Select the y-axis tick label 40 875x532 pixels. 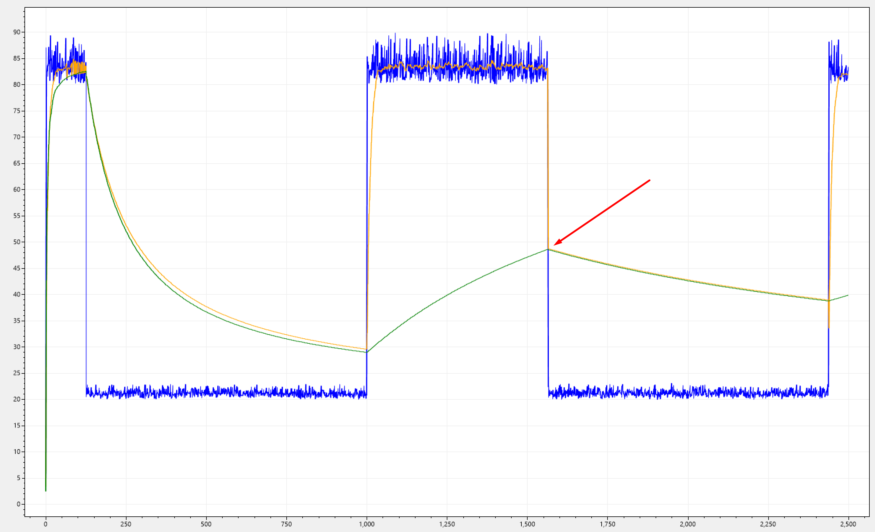coord(17,294)
